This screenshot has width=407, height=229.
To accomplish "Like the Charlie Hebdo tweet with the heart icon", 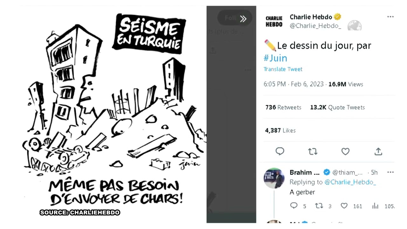I will (345, 152).
